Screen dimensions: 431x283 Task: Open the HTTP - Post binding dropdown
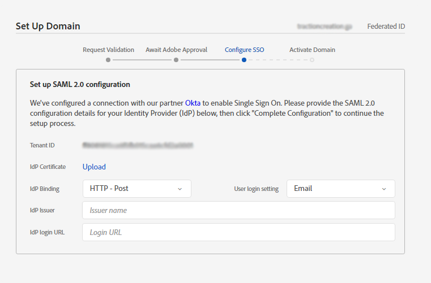pyautogui.click(x=136, y=189)
